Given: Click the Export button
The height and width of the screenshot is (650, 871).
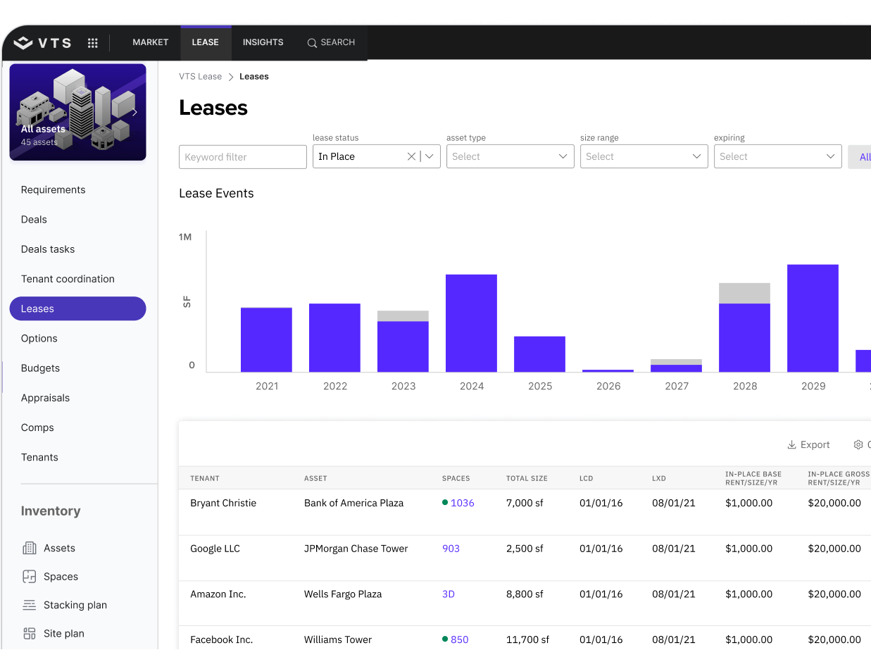Looking at the screenshot, I should click(808, 444).
